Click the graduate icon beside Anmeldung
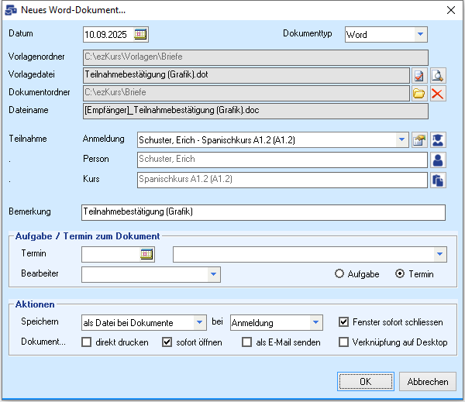This screenshot has height=402, width=465. coord(439,140)
